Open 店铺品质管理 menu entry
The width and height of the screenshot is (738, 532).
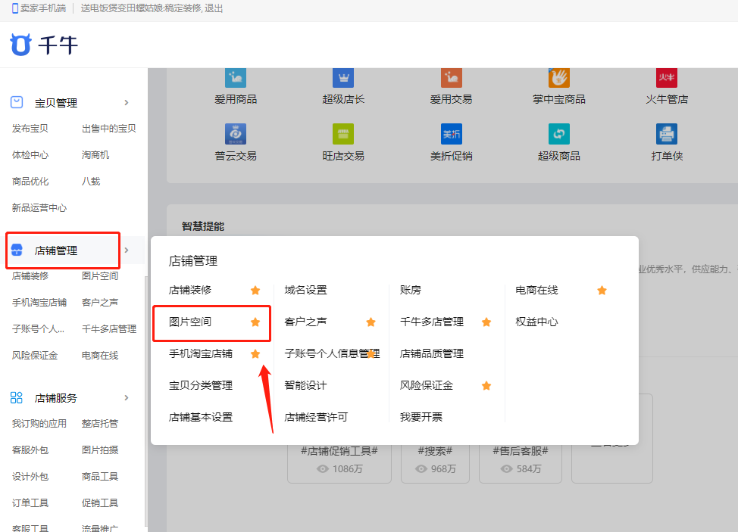click(432, 353)
